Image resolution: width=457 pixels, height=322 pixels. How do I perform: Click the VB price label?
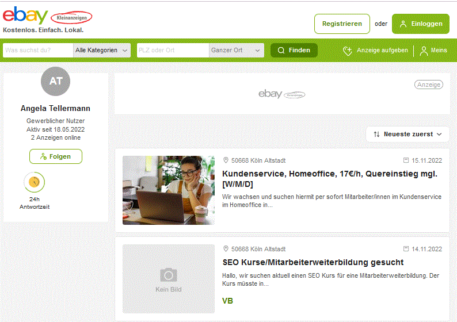[227, 301]
